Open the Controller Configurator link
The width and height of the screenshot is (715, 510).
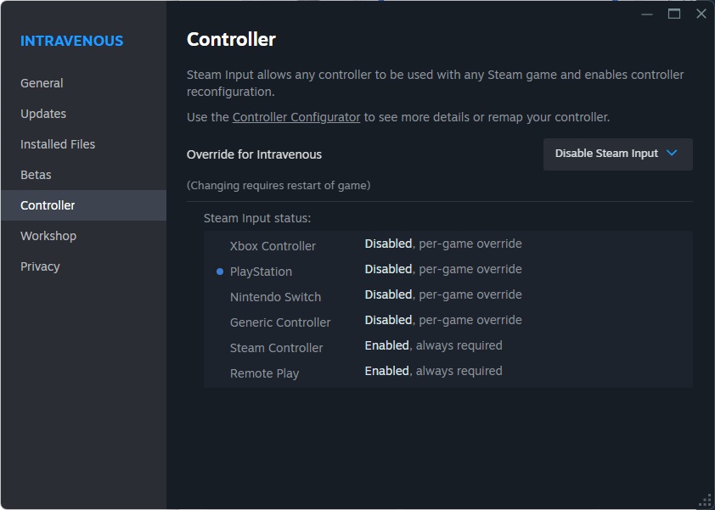[x=296, y=117]
